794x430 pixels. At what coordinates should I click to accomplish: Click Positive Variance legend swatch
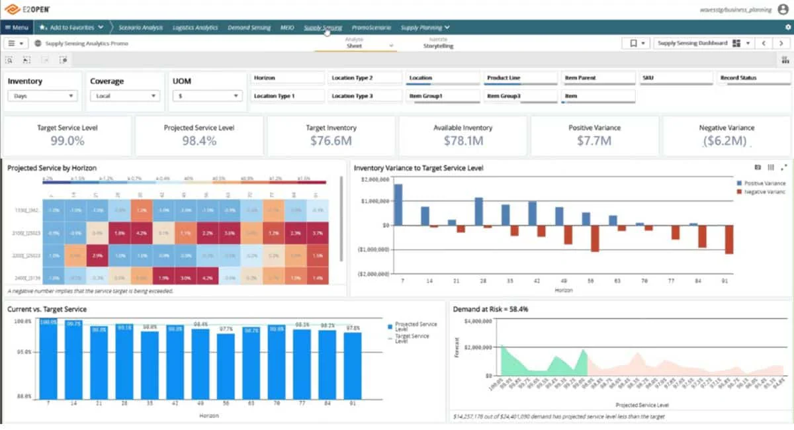click(x=739, y=183)
